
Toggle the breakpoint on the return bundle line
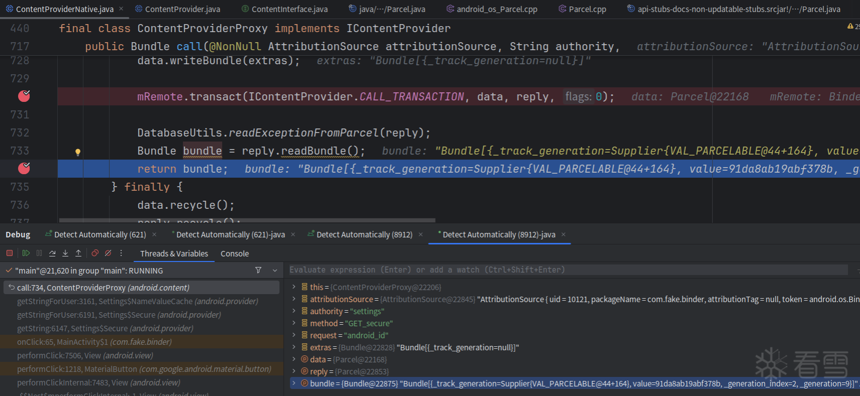(x=24, y=169)
